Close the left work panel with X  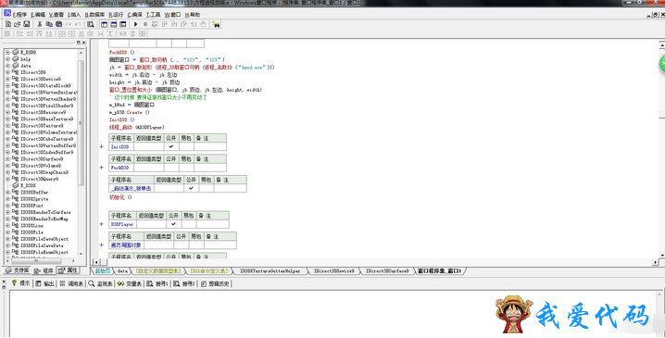point(84,43)
